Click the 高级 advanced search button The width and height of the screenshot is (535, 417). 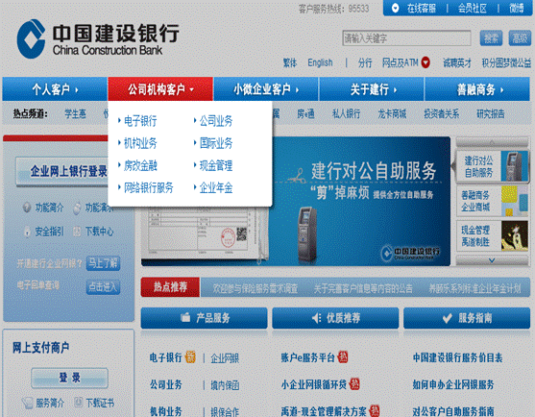click(520, 37)
